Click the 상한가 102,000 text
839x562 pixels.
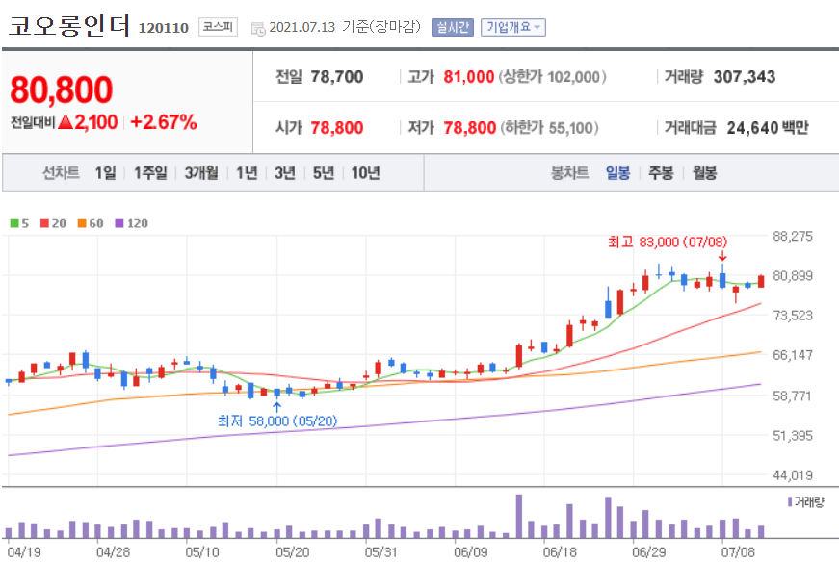pyautogui.click(x=552, y=77)
